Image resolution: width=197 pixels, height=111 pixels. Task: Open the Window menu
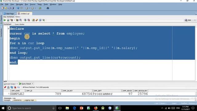coord(53,4)
